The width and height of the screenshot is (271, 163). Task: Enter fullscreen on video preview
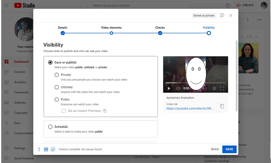[x=222, y=88]
